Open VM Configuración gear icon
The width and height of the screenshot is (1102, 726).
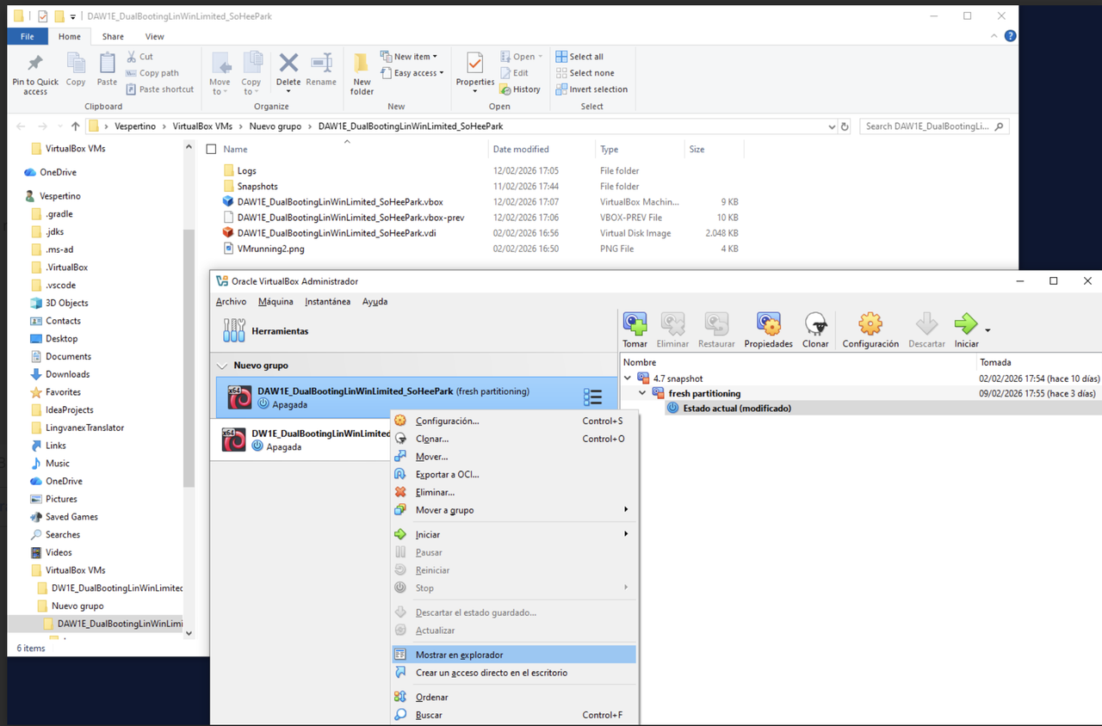pyautogui.click(x=870, y=325)
